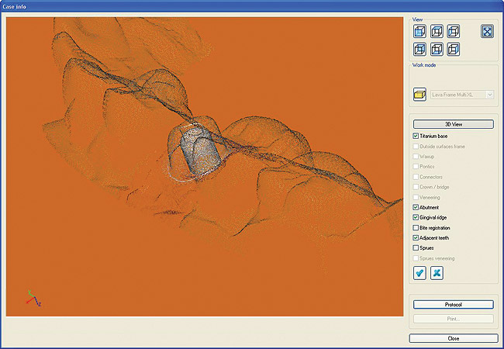Screen dimensions: 504x349
Task: Click the first cube view icon in top row
Action: pyautogui.click(x=419, y=32)
